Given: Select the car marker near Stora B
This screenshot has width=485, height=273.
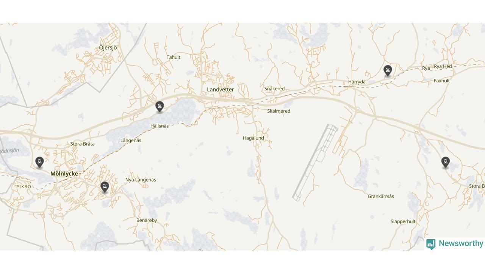Looking at the screenshot, I should point(446,163).
